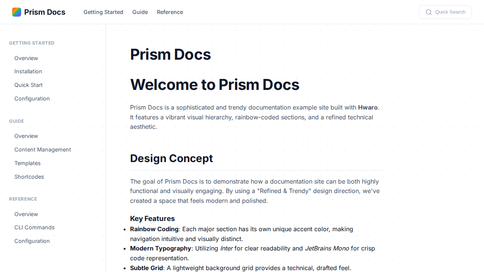This screenshot has height=272, width=484.
Task: Click the Prism Docs title in the header
Action: [x=45, y=12]
